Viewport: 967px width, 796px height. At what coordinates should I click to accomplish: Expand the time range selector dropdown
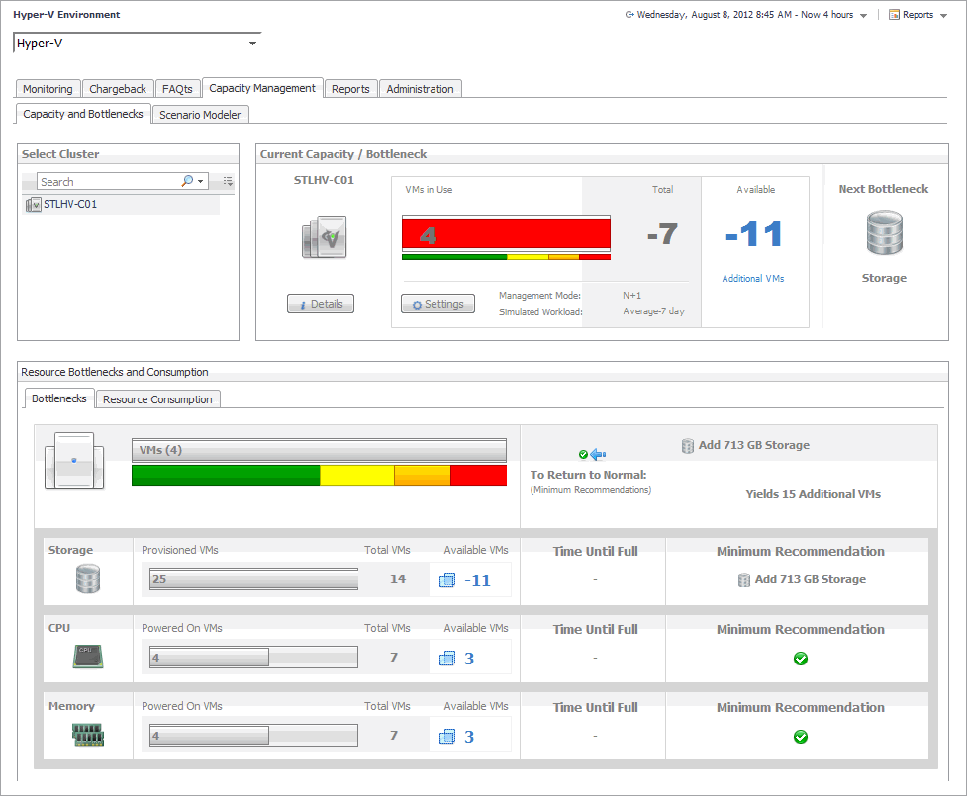[x=864, y=16]
